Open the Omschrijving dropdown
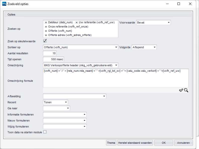Image resolution: width=199 pixels, height=149 pixels. [81, 65]
